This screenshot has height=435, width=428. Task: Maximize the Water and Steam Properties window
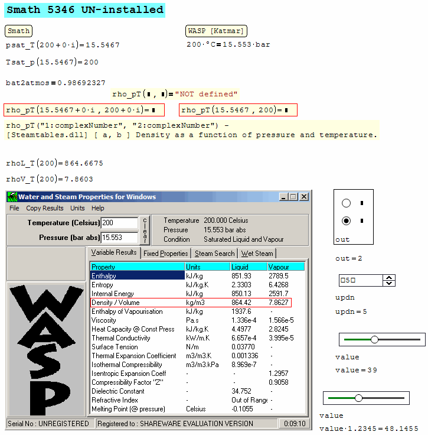293,197
